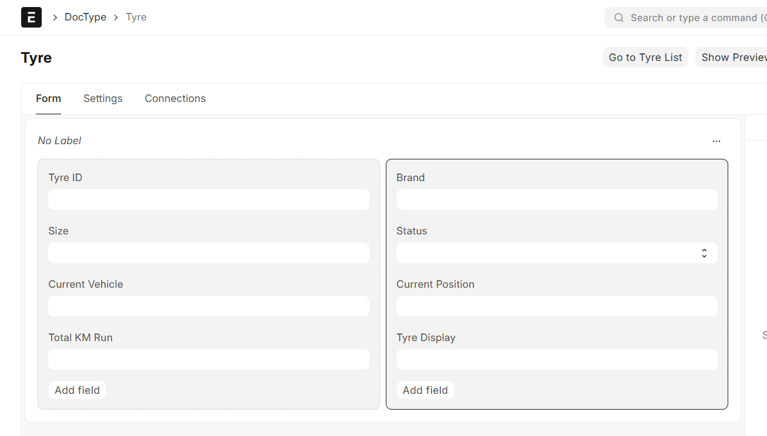Open the Status dropdown selector
The image size is (767, 436).
tap(556, 253)
